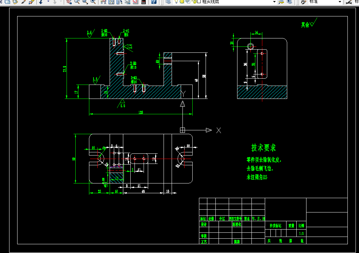Click the Make Object's Layer Current icon
The height and width of the screenshot is (253, 359).
281,2
